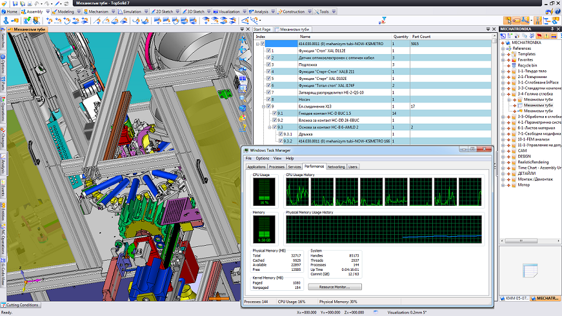Expand the CAM node in project tree

(x=503, y=151)
